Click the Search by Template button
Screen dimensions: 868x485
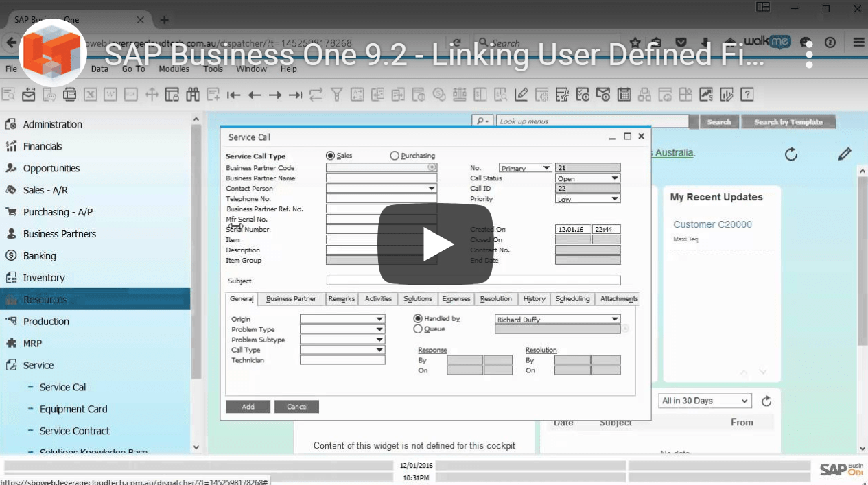788,122
